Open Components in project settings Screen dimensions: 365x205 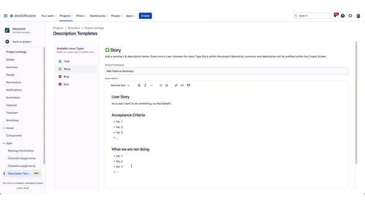pyautogui.click(x=14, y=136)
